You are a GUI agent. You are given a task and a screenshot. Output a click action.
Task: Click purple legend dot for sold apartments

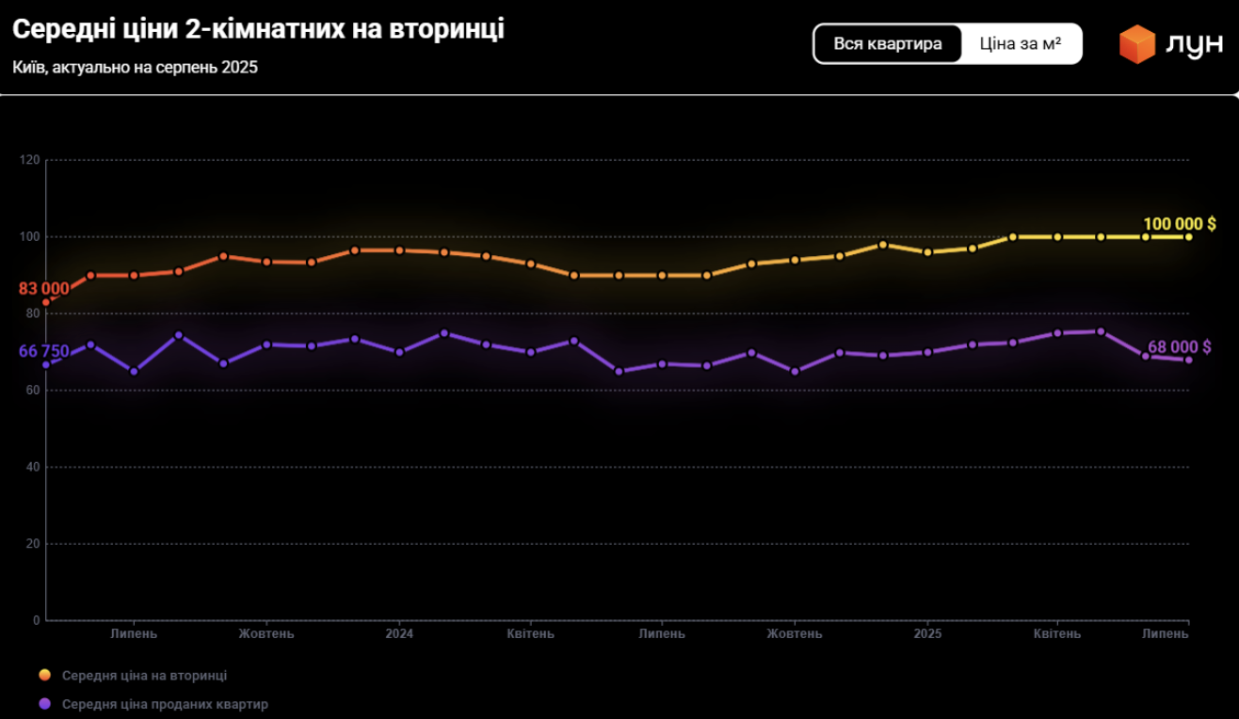click(44, 704)
